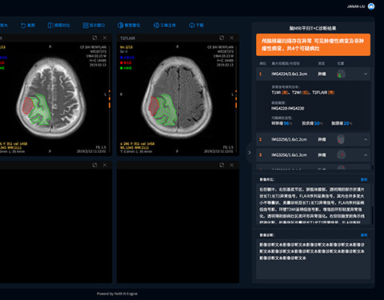The height and width of the screenshot is (300, 384).
Task: Open the original image compare (原图对比) tool
Action: pos(58,26)
